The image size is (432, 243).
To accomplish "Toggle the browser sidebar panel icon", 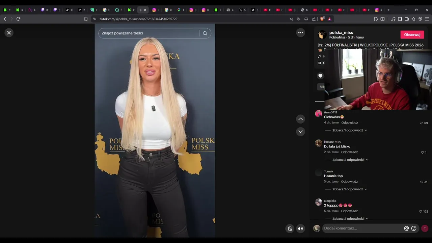I will [x=400, y=19].
